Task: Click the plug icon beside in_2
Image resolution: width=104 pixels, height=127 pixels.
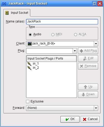Action: [x=29, y=68]
